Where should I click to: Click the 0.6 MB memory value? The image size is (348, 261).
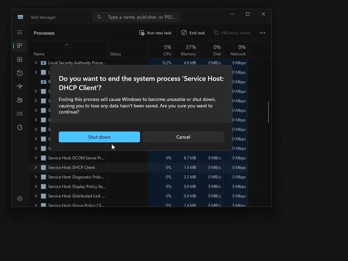[x=190, y=196]
